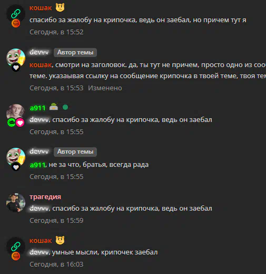The height and width of the screenshot is (274, 266).
Task: Click the green badge under the a911 avatar
Action: pos(12,122)
